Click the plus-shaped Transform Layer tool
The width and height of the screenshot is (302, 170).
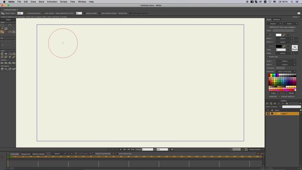tap(6, 54)
